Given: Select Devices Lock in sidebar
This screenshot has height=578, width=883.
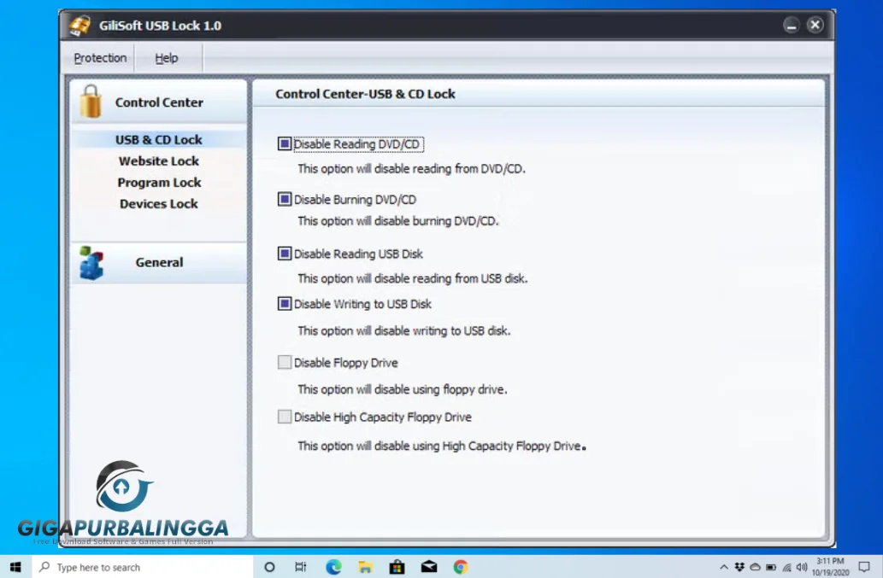Looking at the screenshot, I should pyautogui.click(x=159, y=203).
